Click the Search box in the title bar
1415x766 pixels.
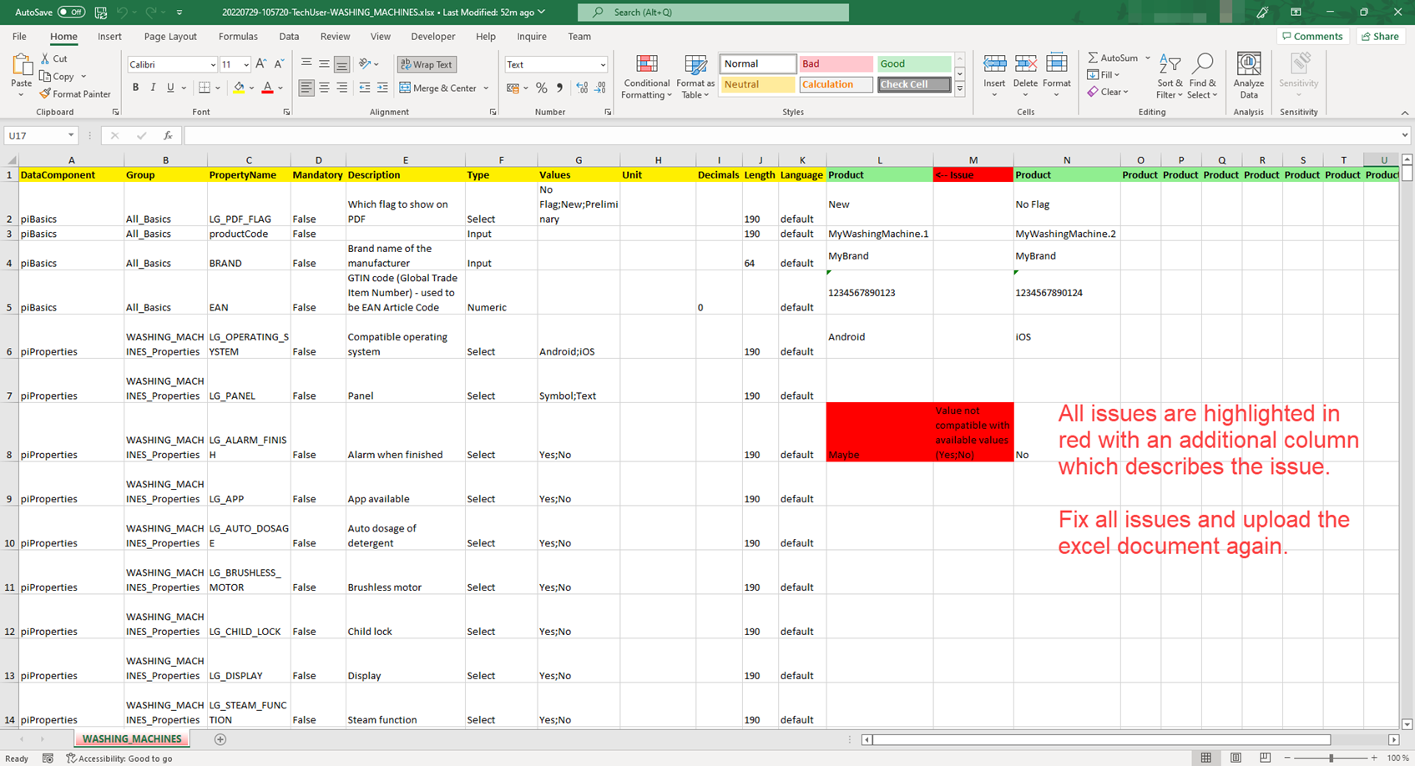pyautogui.click(x=713, y=13)
